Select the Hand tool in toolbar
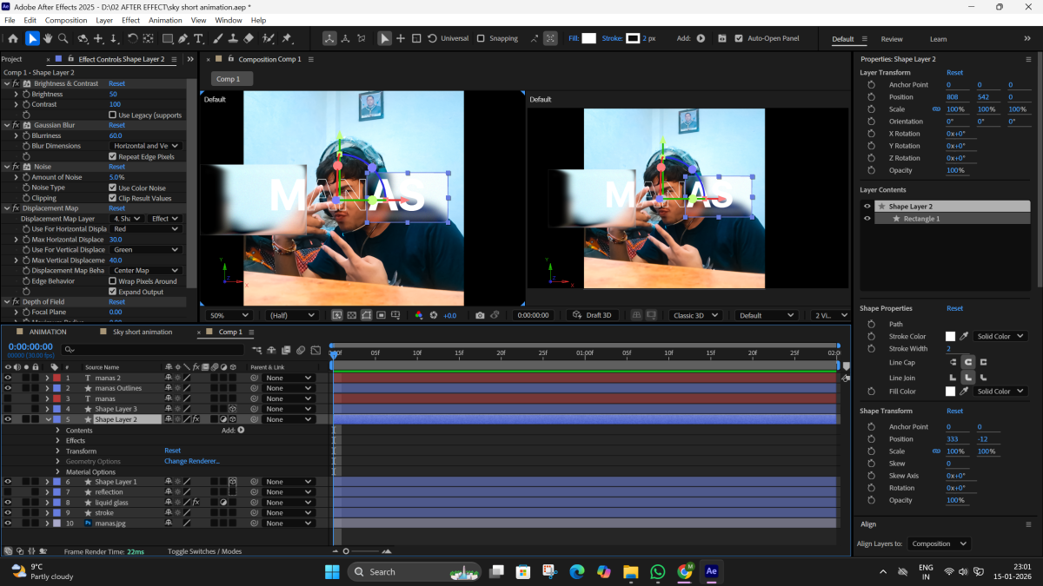 [48, 38]
